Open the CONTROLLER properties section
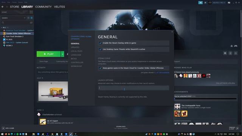The width and height of the screenshot is (242, 136). pyautogui.click(x=77, y=62)
